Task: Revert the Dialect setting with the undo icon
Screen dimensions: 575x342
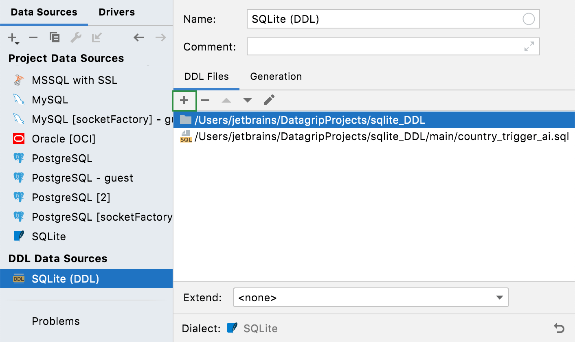Action: coord(558,328)
